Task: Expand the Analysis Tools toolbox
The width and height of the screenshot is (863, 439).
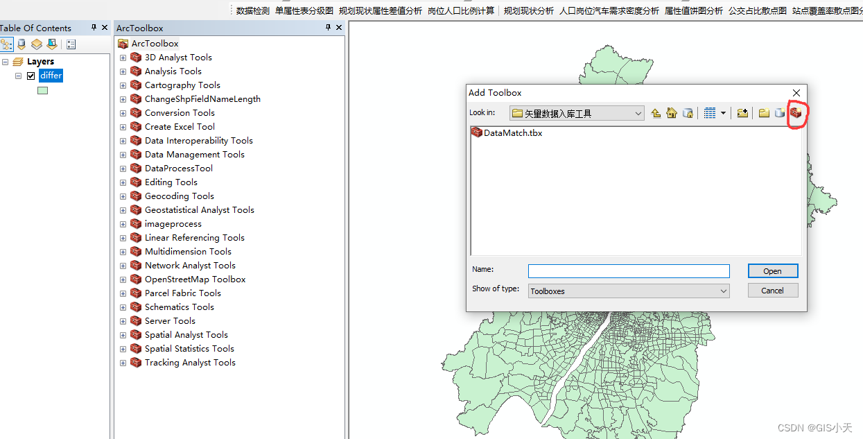Action: [x=123, y=71]
